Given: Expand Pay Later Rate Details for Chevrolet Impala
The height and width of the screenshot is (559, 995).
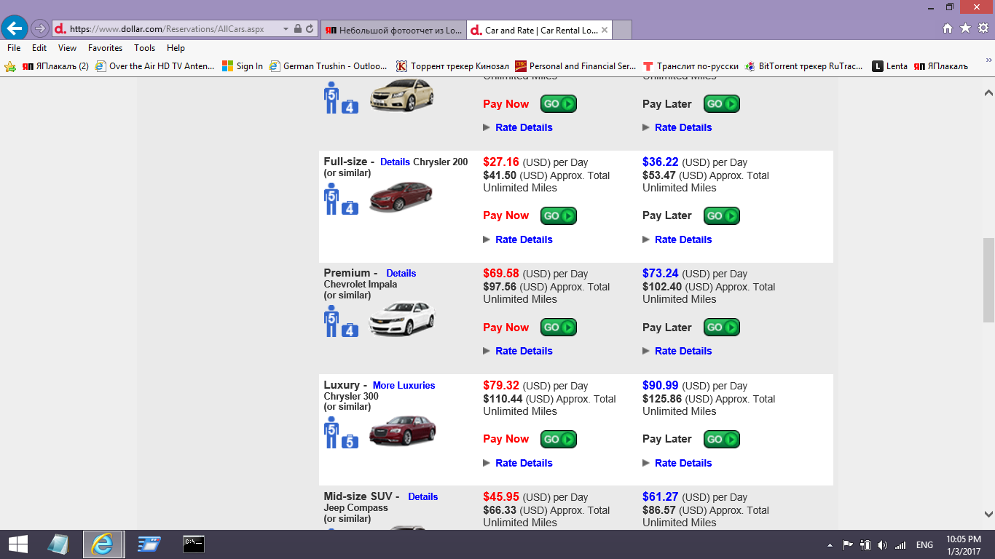Looking at the screenshot, I should (677, 351).
